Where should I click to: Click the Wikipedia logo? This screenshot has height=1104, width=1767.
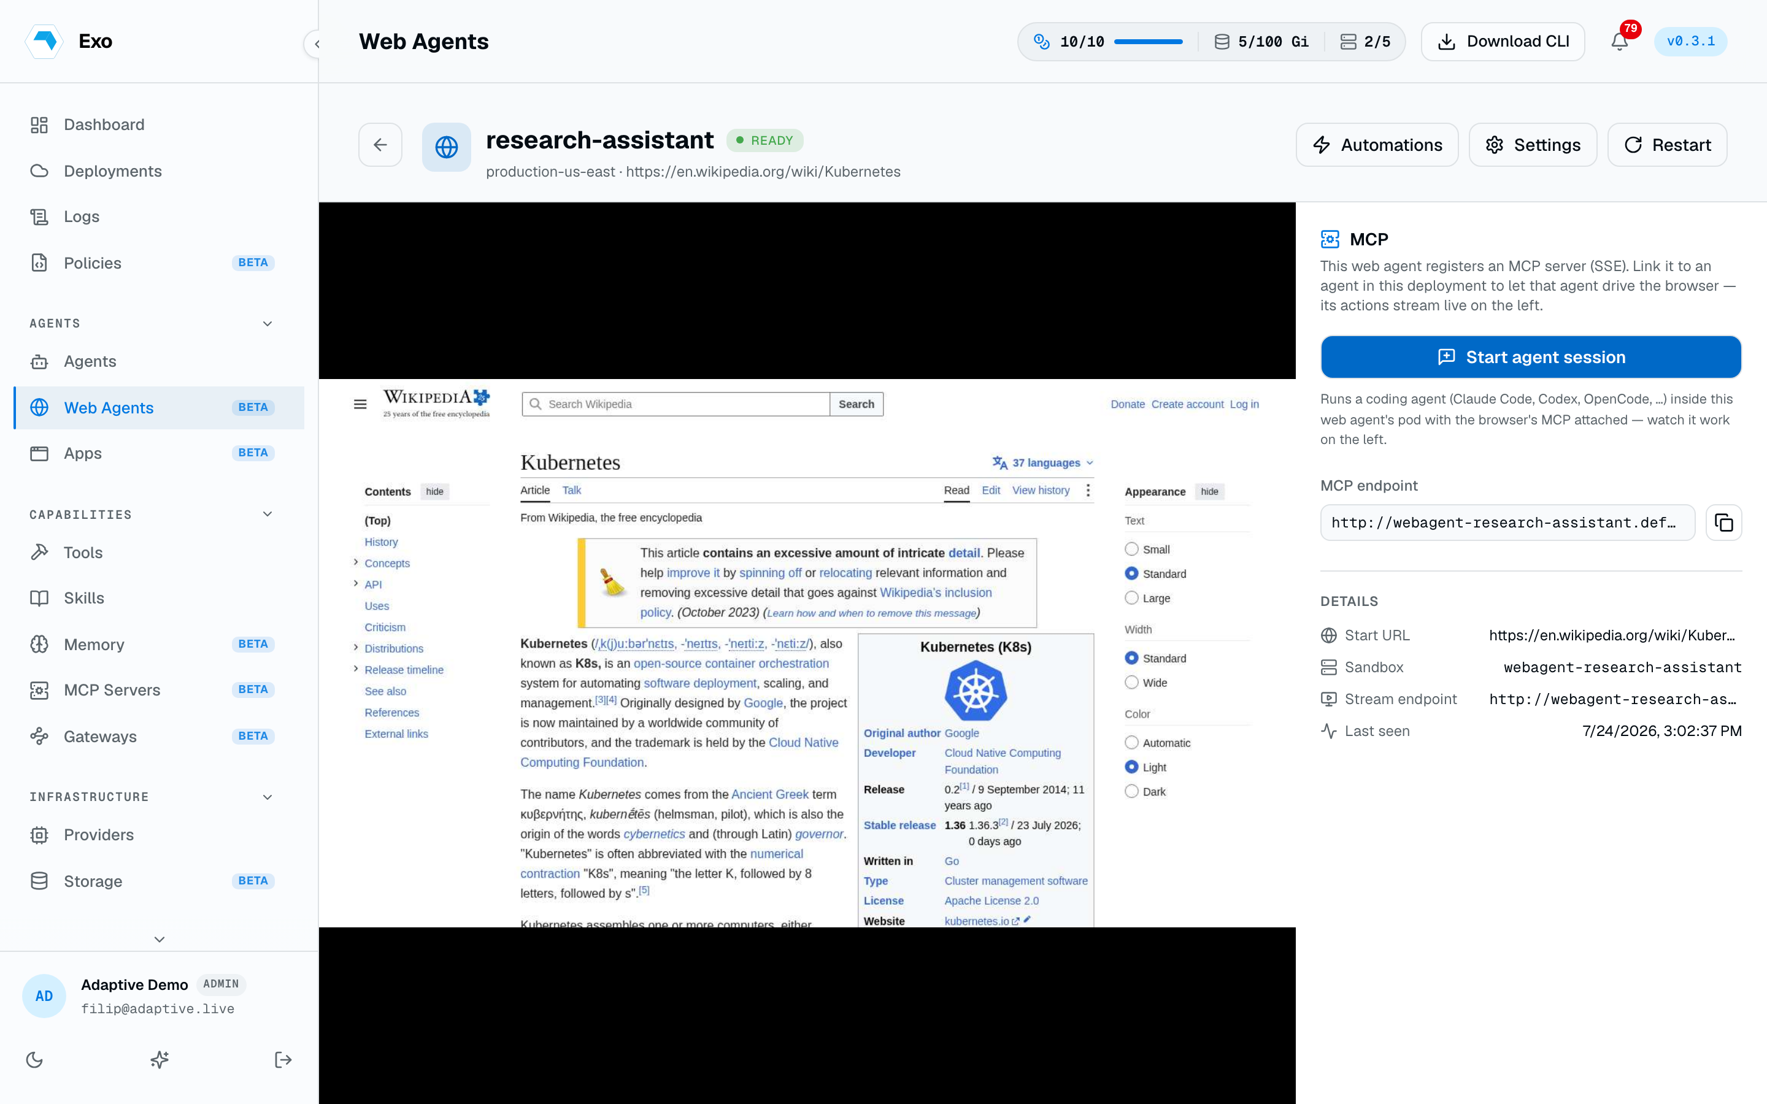pyautogui.click(x=436, y=403)
